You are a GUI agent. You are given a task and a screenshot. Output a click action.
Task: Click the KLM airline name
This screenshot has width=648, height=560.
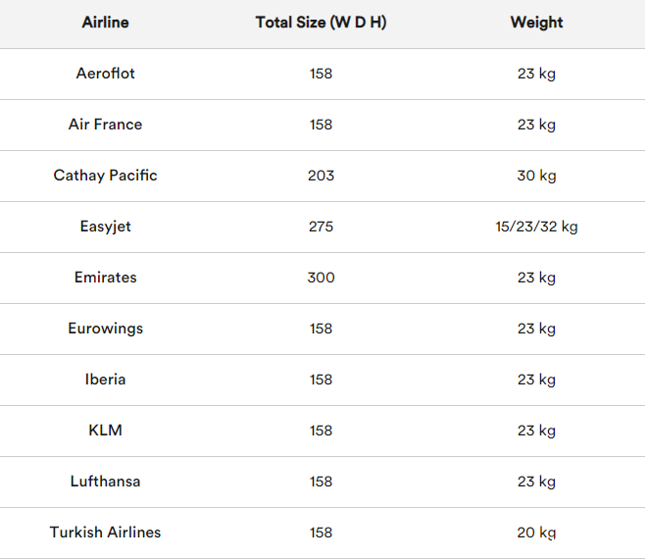105,431
